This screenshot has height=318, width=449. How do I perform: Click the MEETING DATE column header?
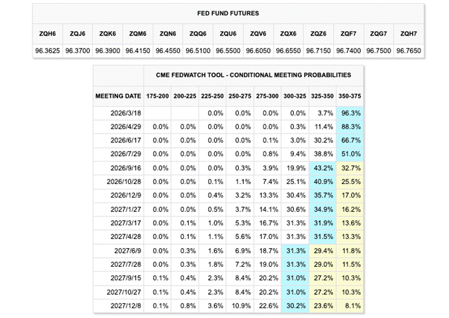[118, 96]
